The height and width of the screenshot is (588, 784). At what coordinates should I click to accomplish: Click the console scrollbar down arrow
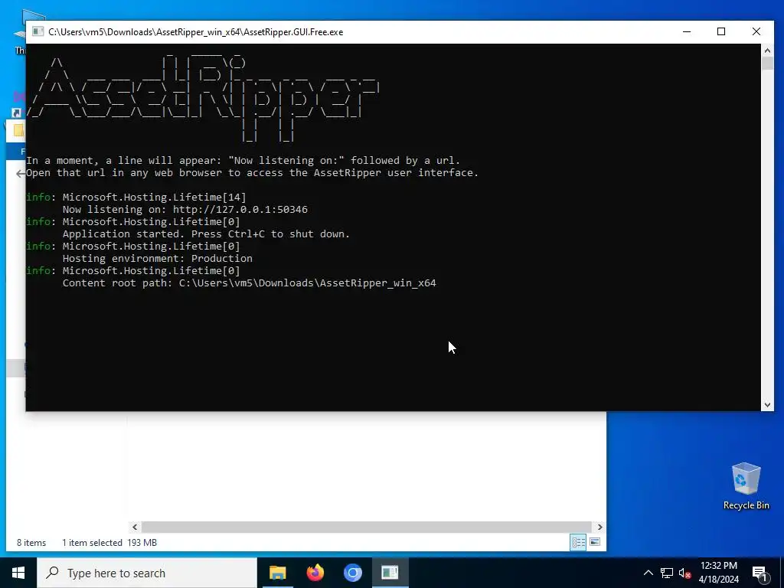pyautogui.click(x=767, y=405)
